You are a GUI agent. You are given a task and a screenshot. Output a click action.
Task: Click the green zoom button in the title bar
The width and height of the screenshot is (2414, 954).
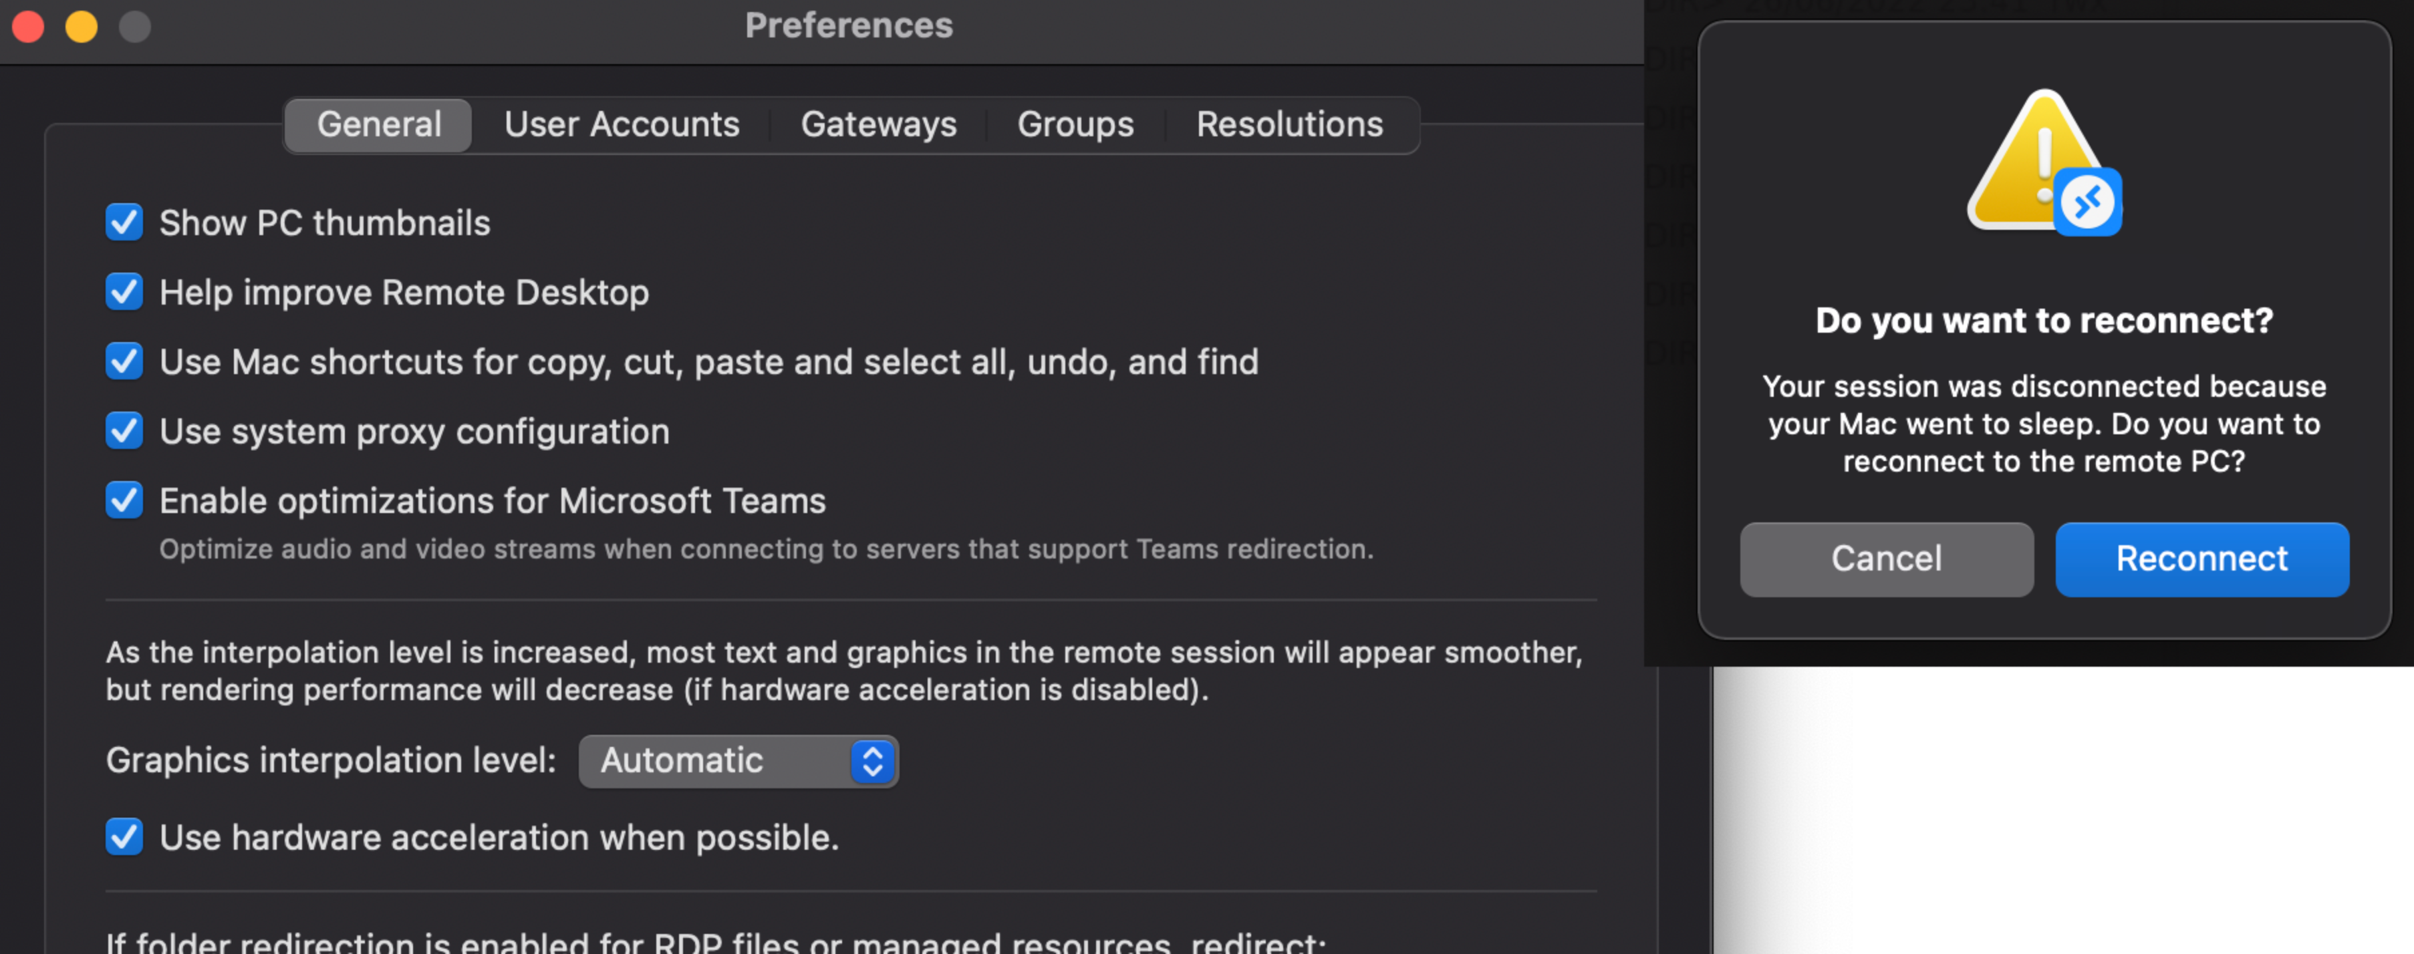coord(136,27)
